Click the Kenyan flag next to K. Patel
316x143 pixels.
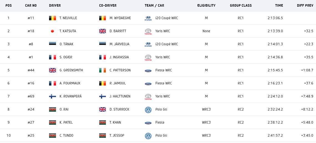coord(52,122)
